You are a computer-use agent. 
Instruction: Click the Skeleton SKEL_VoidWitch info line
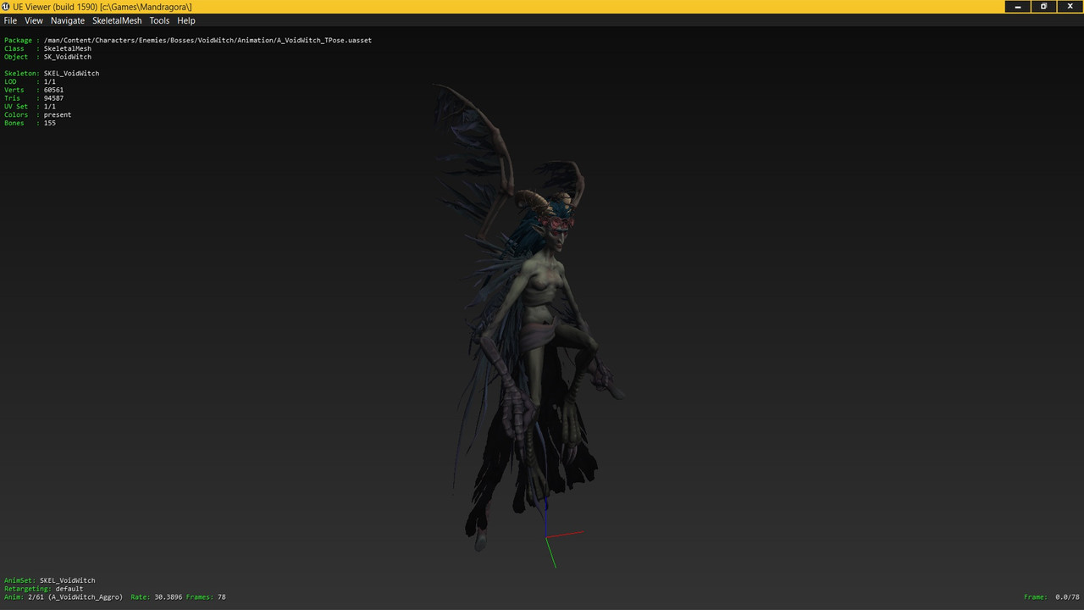click(x=52, y=73)
